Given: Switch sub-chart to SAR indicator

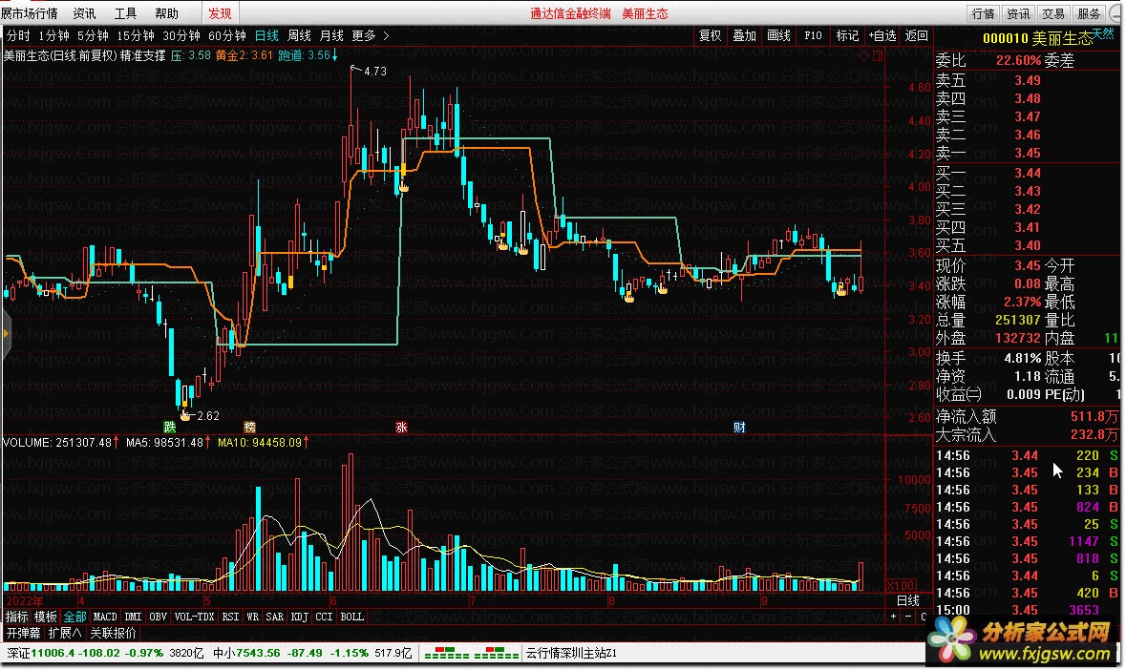Looking at the screenshot, I should click(274, 617).
